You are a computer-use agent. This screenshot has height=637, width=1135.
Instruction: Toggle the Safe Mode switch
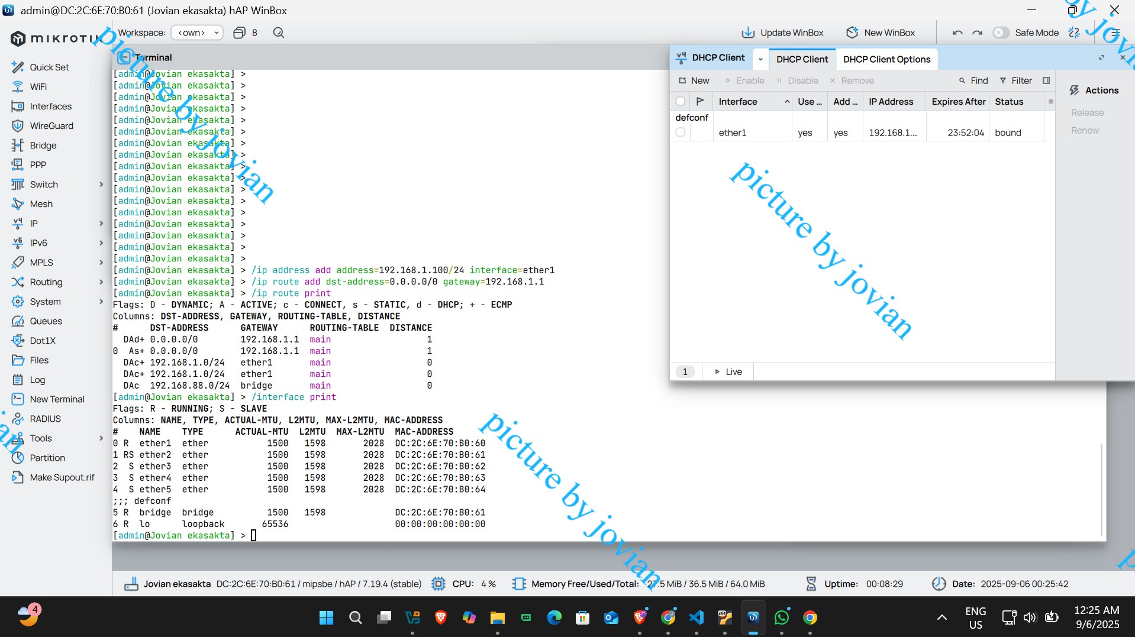[x=1000, y=33]
